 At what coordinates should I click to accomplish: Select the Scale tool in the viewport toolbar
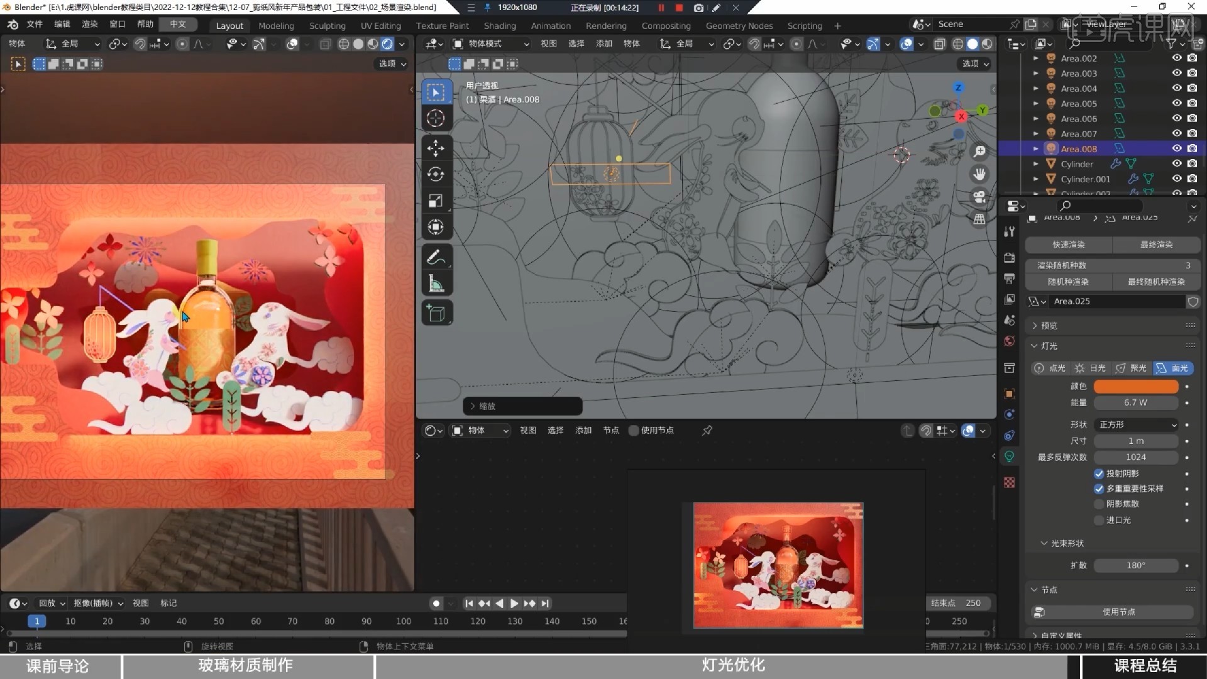tap(436, 201)
